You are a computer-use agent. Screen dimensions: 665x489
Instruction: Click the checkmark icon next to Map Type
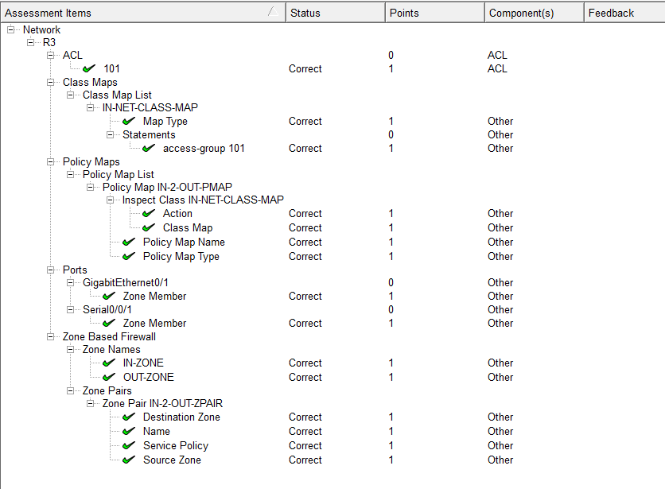pyautogui.click(x=129, y=121)
